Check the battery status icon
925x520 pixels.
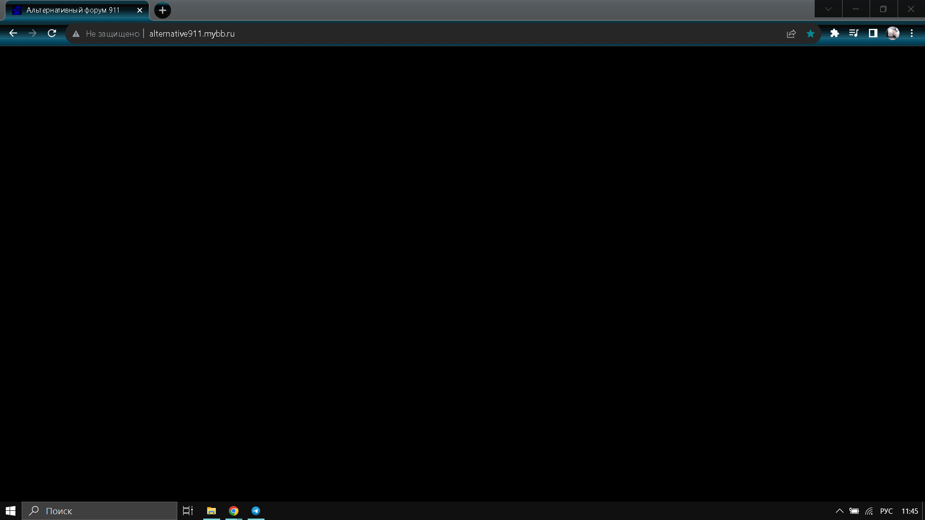click(854, 511)
